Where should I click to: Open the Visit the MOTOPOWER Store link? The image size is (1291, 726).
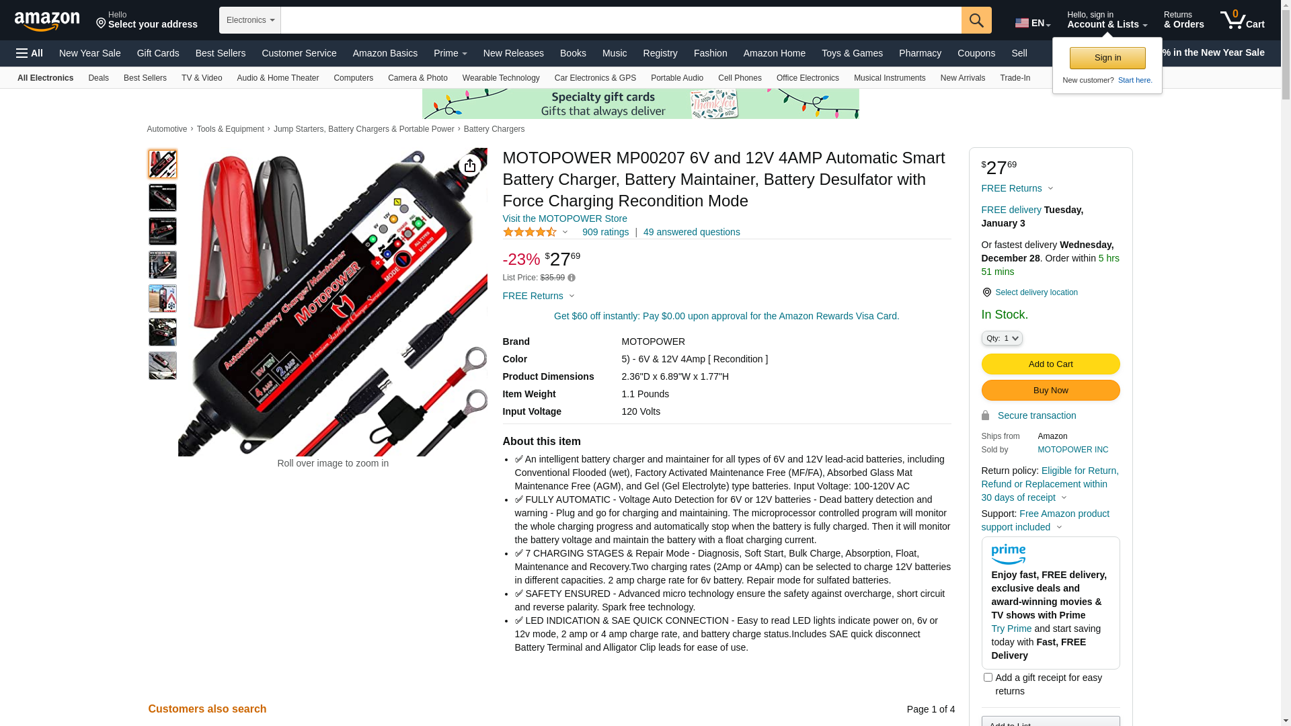point(565,218)
